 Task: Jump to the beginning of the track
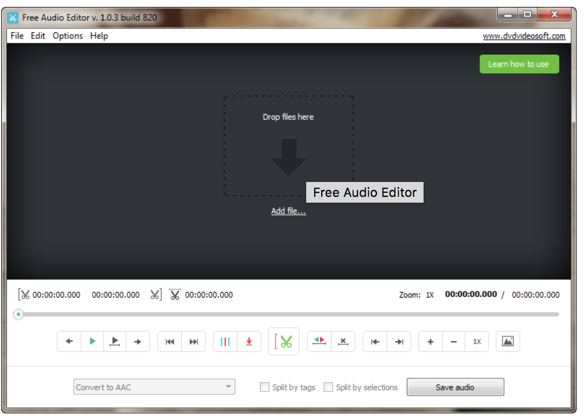pos(170,341)
